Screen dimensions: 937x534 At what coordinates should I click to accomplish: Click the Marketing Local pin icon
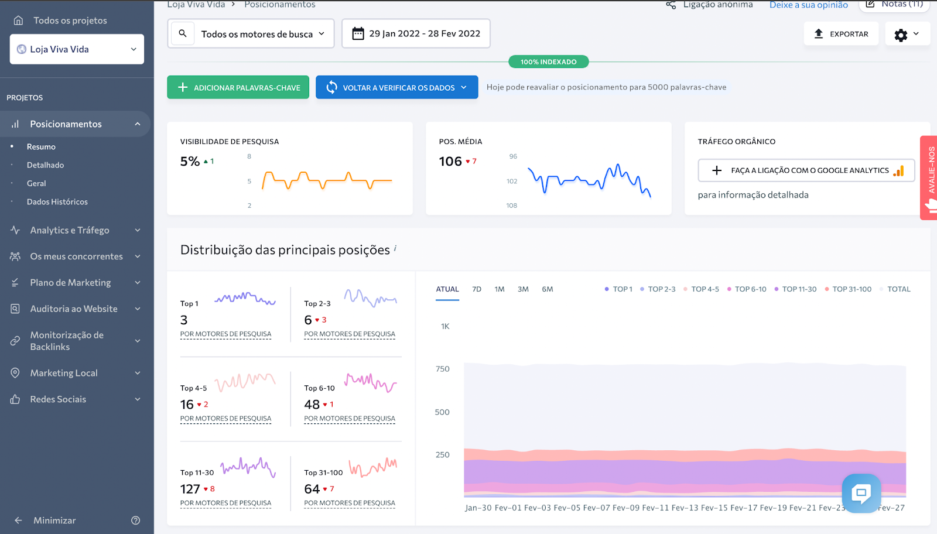(x=15, y=373)
